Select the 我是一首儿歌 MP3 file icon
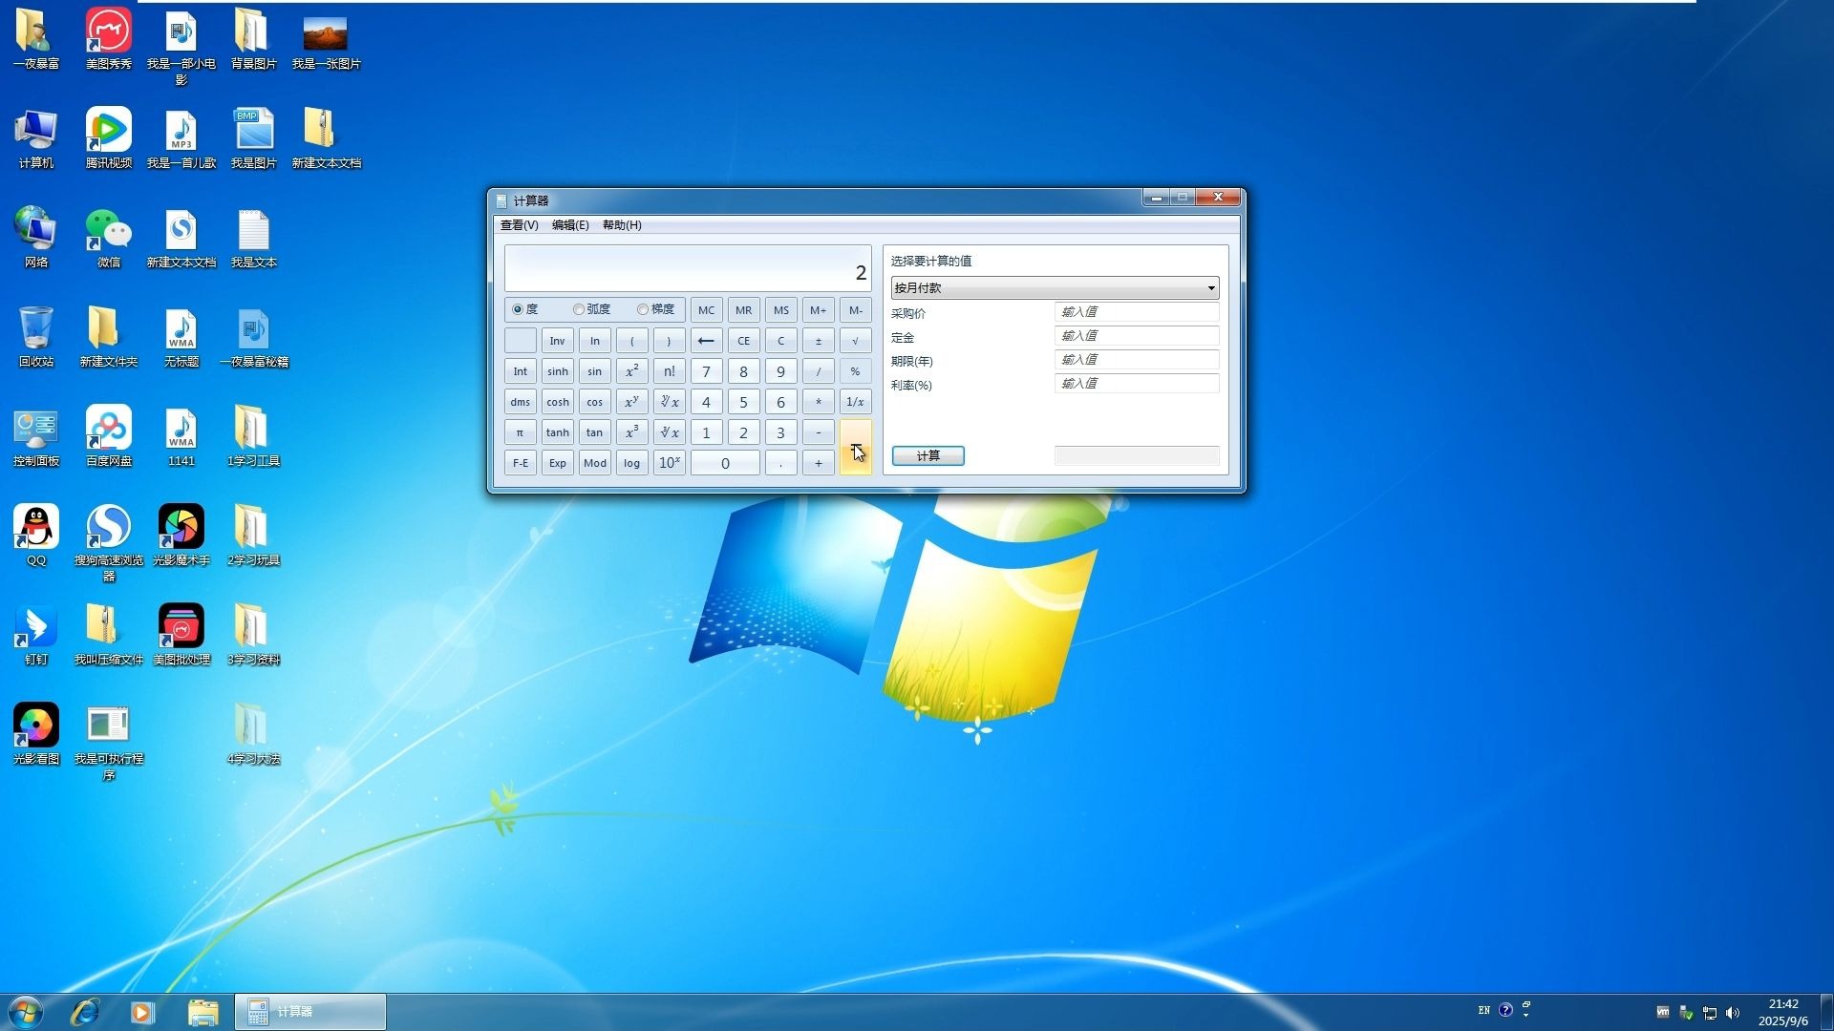Screen dimensions: 1834x1031 181,138
